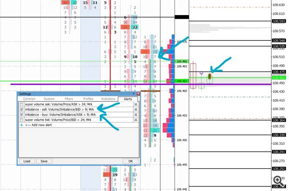Confirm settings with OK button

coord(131,161)
